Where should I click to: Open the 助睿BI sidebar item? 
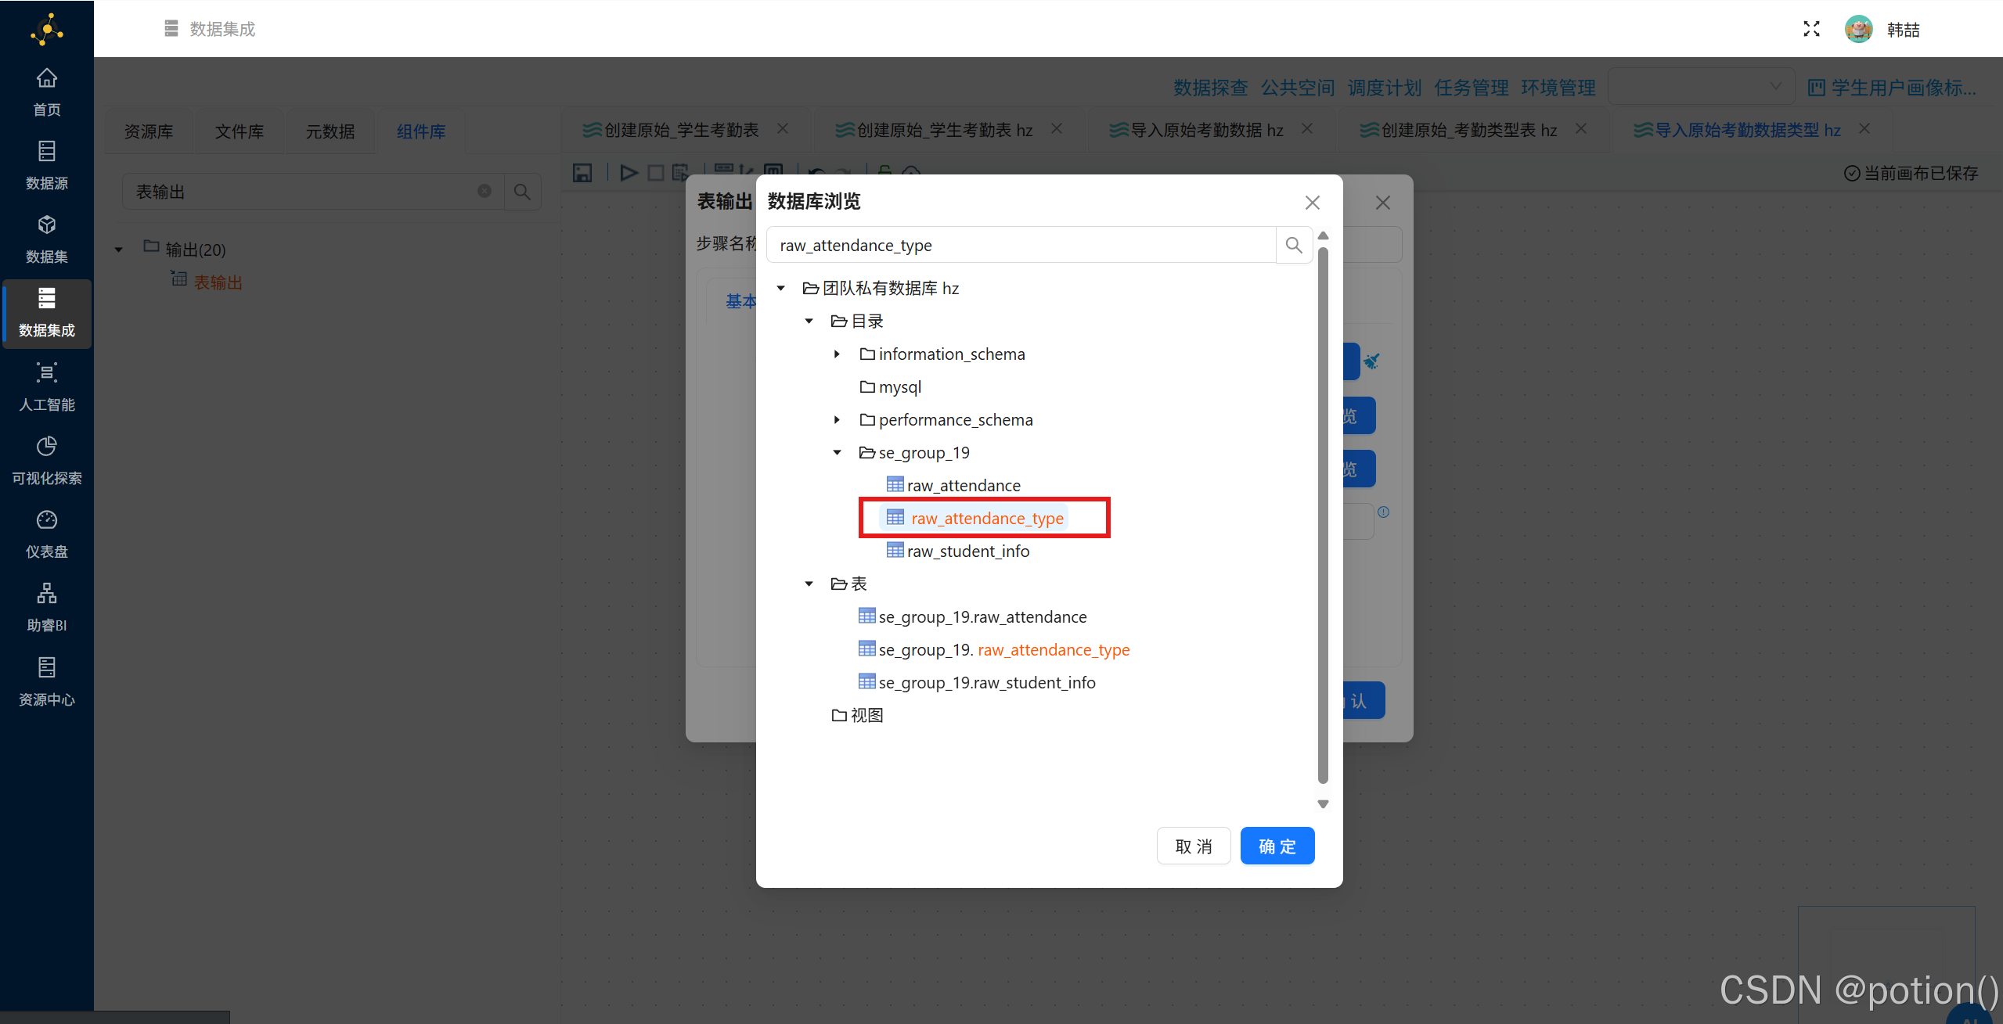47,608
